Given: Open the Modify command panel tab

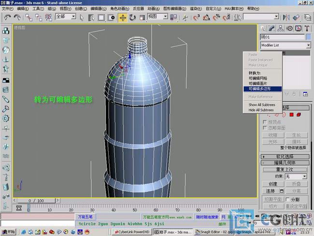Looking at the screenshot, I should point(271,29).
